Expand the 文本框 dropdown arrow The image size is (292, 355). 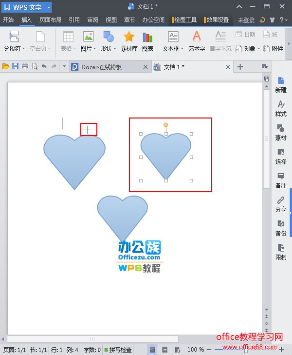pos(182,48)
